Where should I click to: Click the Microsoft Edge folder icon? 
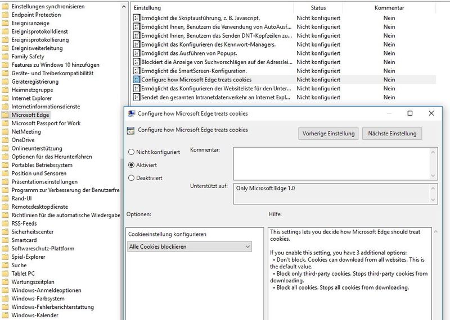click(x=5, y=115)
